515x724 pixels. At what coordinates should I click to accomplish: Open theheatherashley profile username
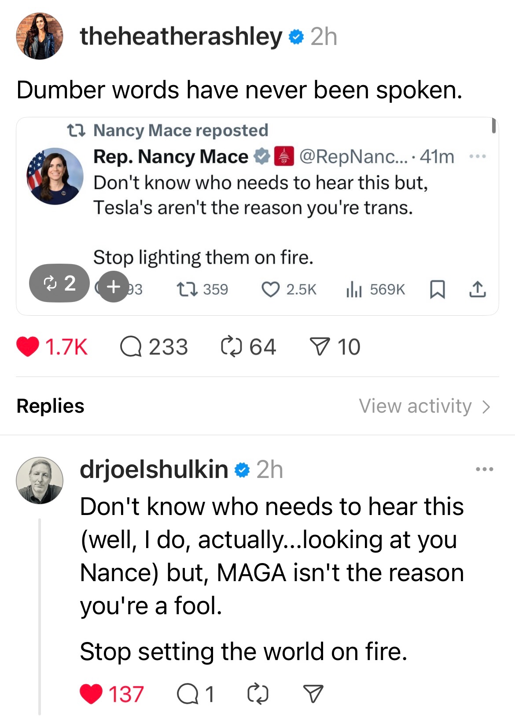(181, 37)
